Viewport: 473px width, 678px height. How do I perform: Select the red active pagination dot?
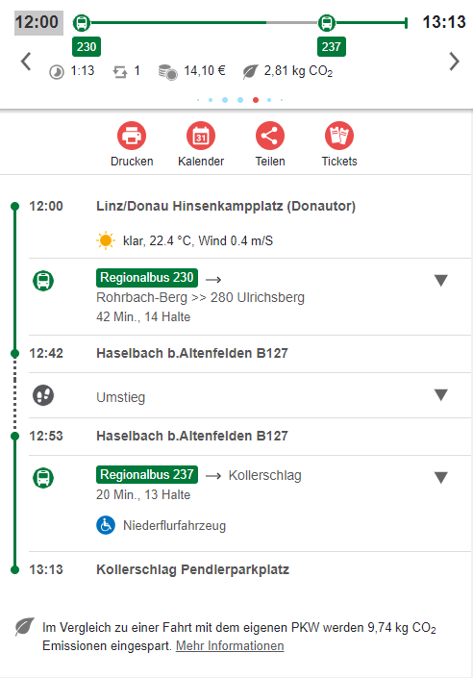[256, 100]
